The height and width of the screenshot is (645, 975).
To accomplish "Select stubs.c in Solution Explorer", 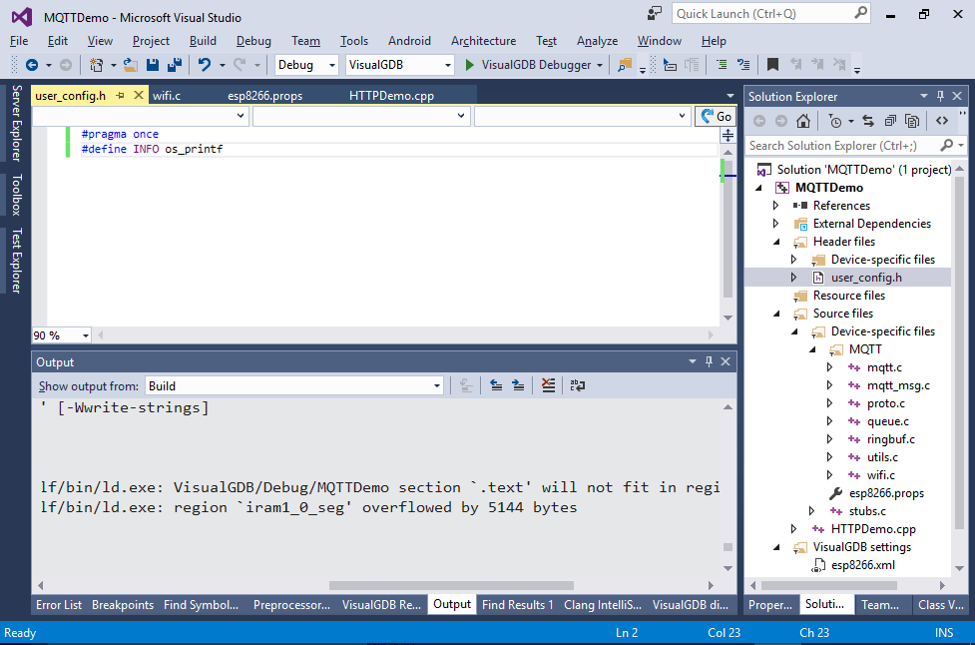I will click(867, 511).
